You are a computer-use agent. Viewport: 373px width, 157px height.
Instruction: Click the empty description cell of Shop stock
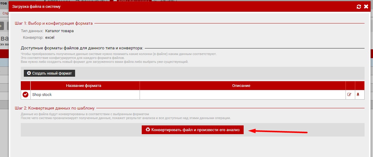[242, 95]
